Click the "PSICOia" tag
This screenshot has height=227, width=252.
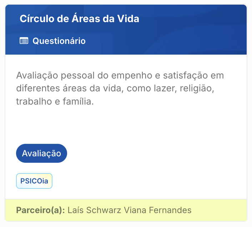(34, 181)
